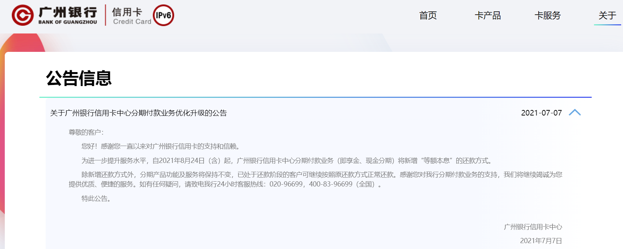Image resolution: width=623 pixels, height=249 pixels.
Task: Click the 广州银行 BANK OF GUANGZHOU wordmark
Action: [x=68, y=15]
